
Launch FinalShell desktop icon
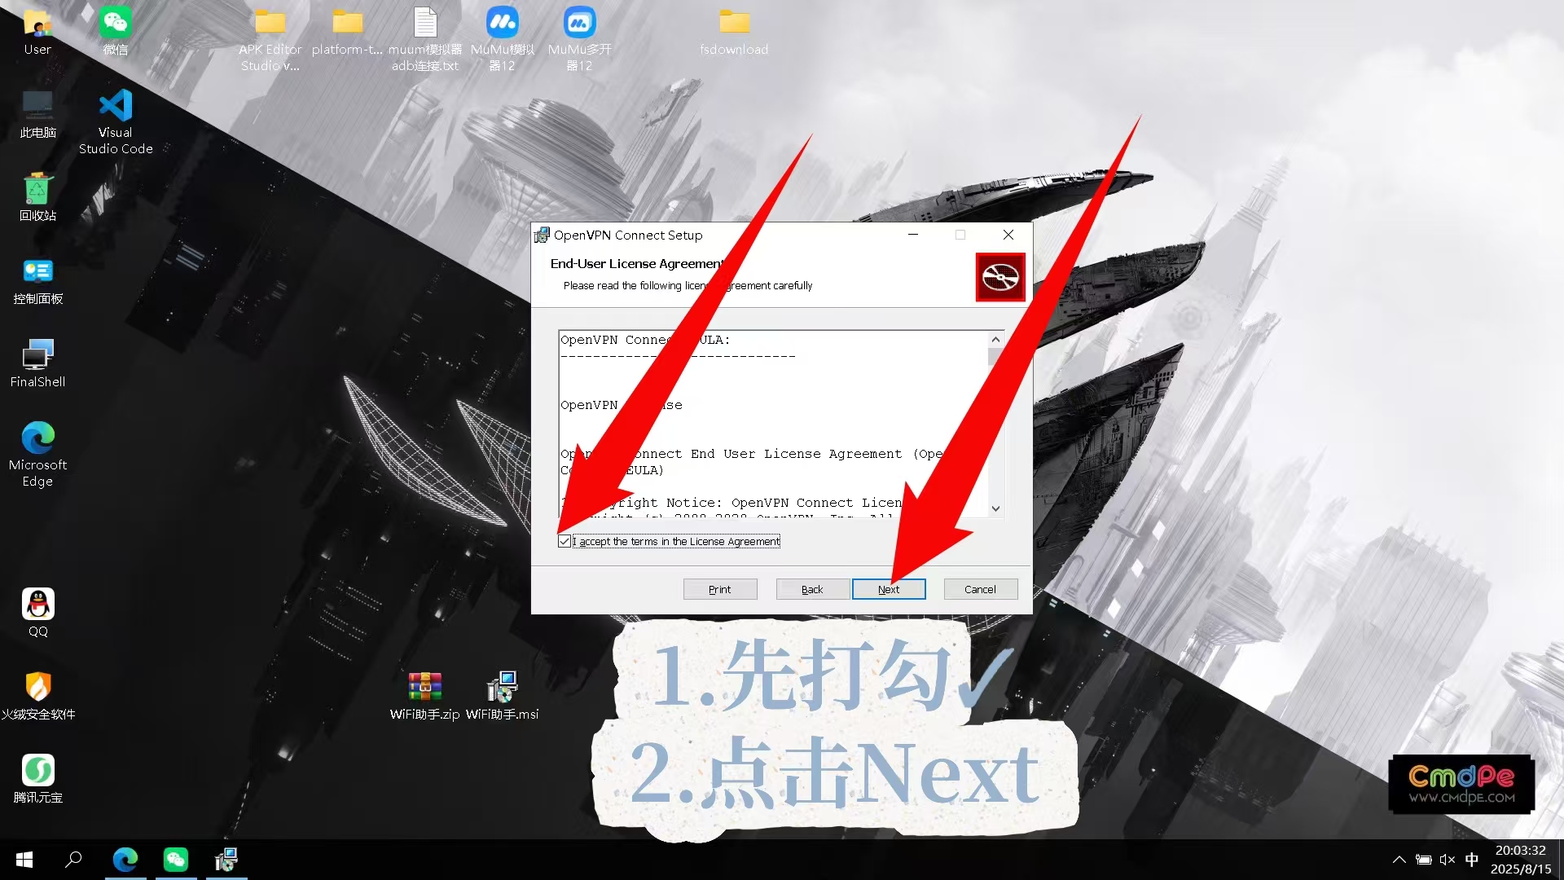pyautogui.click(x=37, y=365)
